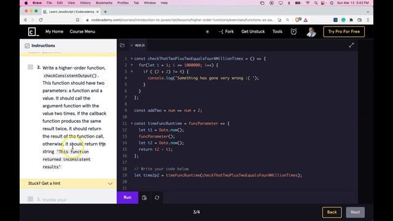
Task: Click the Next button
Action: (355, 212)
